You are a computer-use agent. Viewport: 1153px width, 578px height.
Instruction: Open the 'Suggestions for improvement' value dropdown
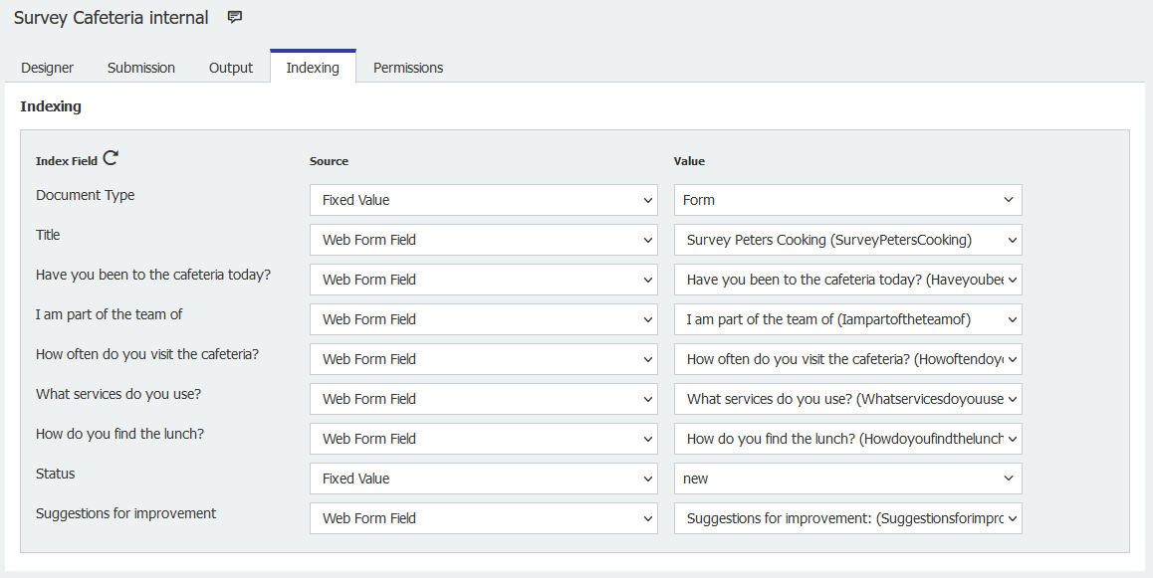click(847, 517)
